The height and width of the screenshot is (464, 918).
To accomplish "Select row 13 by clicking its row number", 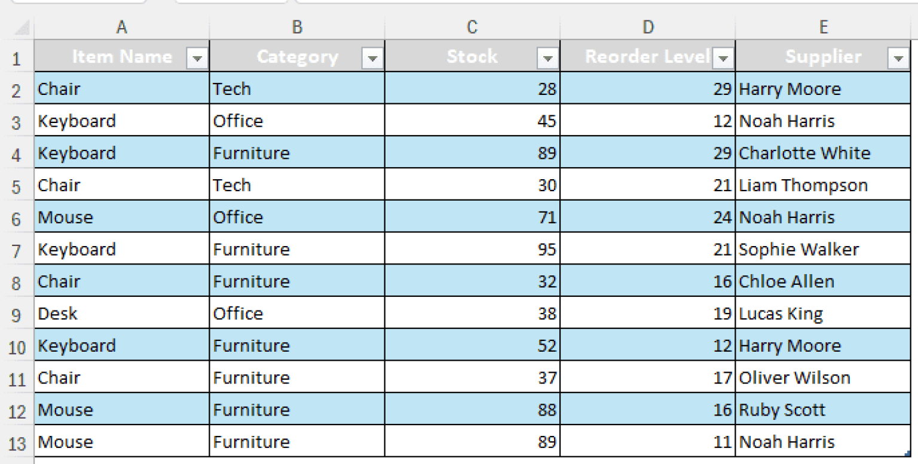I will pos(16,441).
